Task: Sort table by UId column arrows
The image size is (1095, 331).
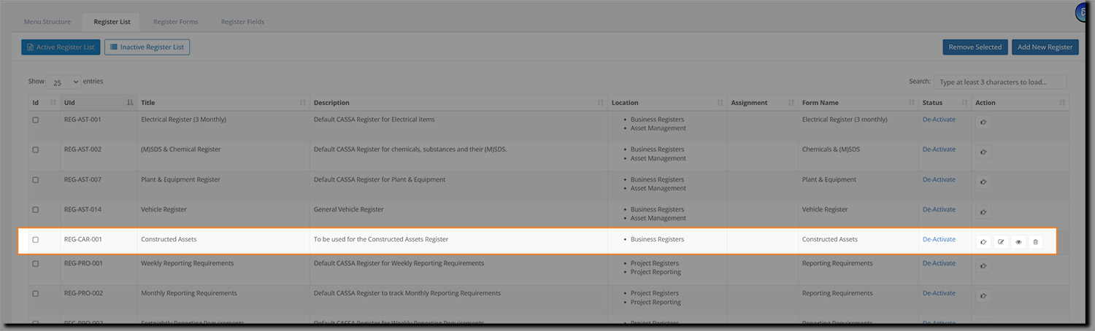Action: click(x=130, y=103)
